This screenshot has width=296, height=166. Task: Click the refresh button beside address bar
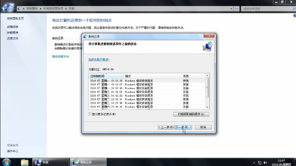[237, 9]
